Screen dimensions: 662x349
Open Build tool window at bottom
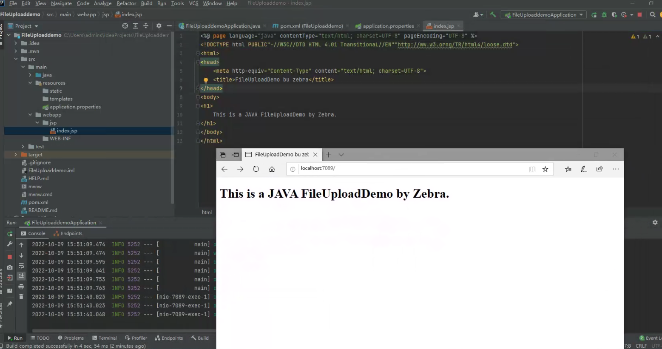pos(200,338)
